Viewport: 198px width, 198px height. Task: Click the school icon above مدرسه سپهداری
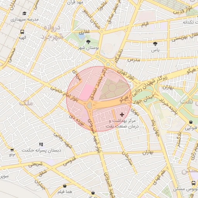[x=24, y=13]
